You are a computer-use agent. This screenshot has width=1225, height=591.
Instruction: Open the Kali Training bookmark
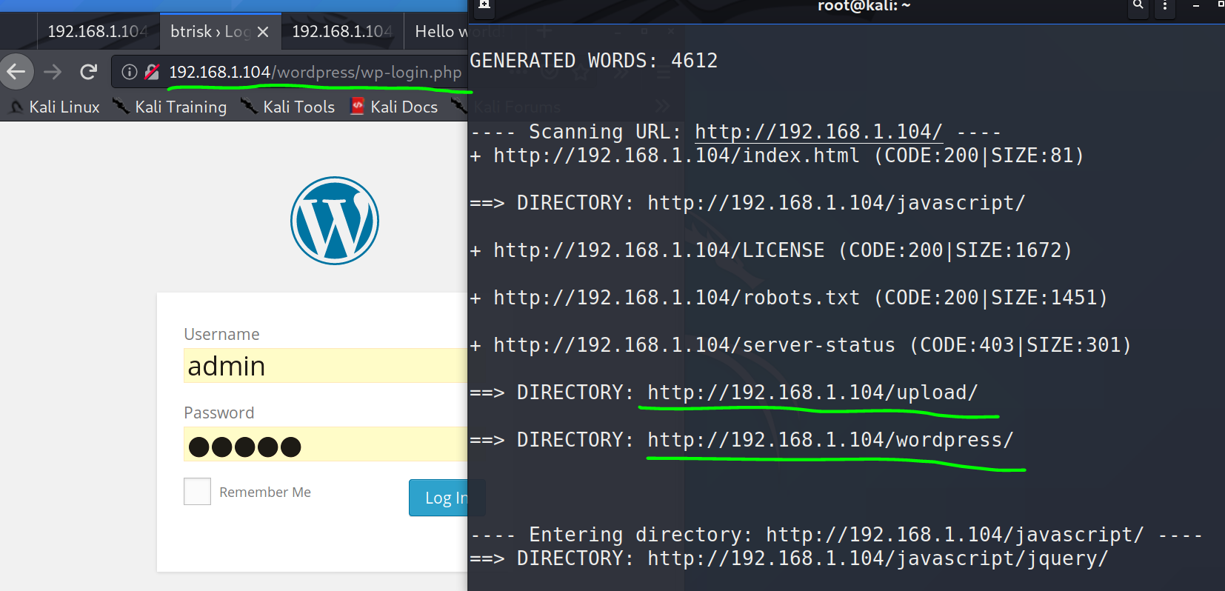(x=171, y=107)
